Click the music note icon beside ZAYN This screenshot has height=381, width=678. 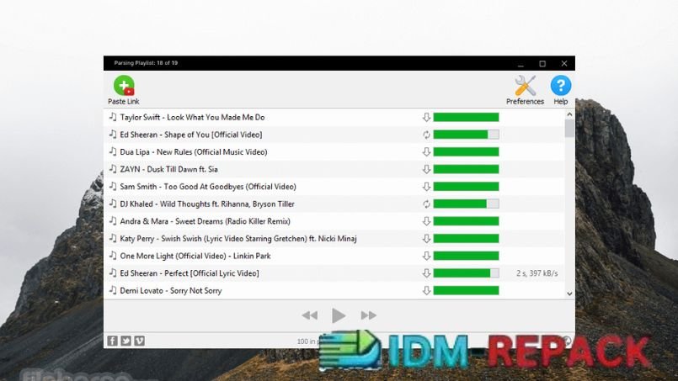[113, 168]
